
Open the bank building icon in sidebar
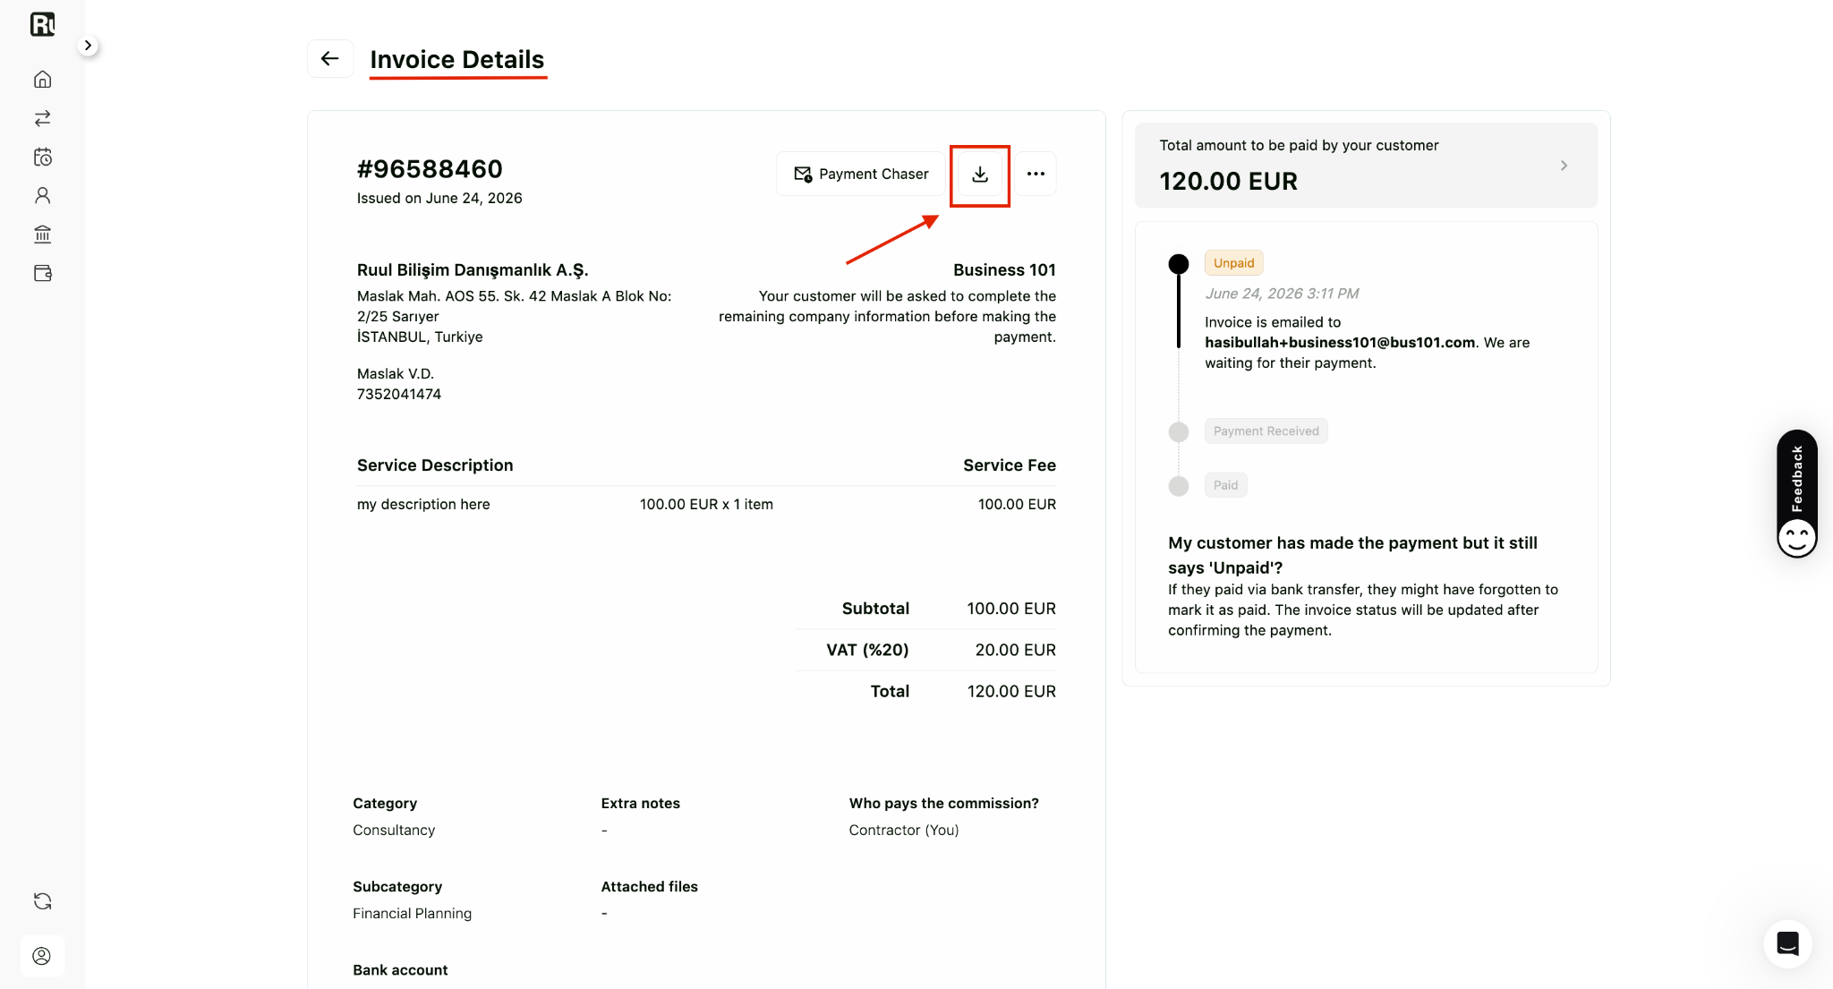[x=42, y=234]
